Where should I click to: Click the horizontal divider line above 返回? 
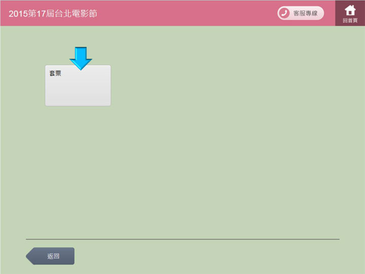pyautogui.click(x=182, y=239)
